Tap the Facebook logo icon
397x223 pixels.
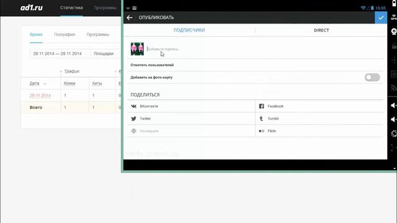(x=262, y=106)
